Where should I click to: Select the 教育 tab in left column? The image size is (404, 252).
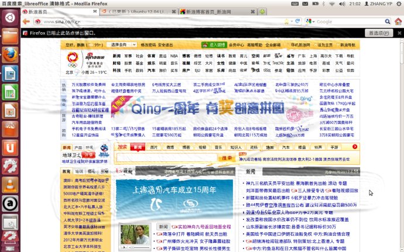(x=67, y=171)
